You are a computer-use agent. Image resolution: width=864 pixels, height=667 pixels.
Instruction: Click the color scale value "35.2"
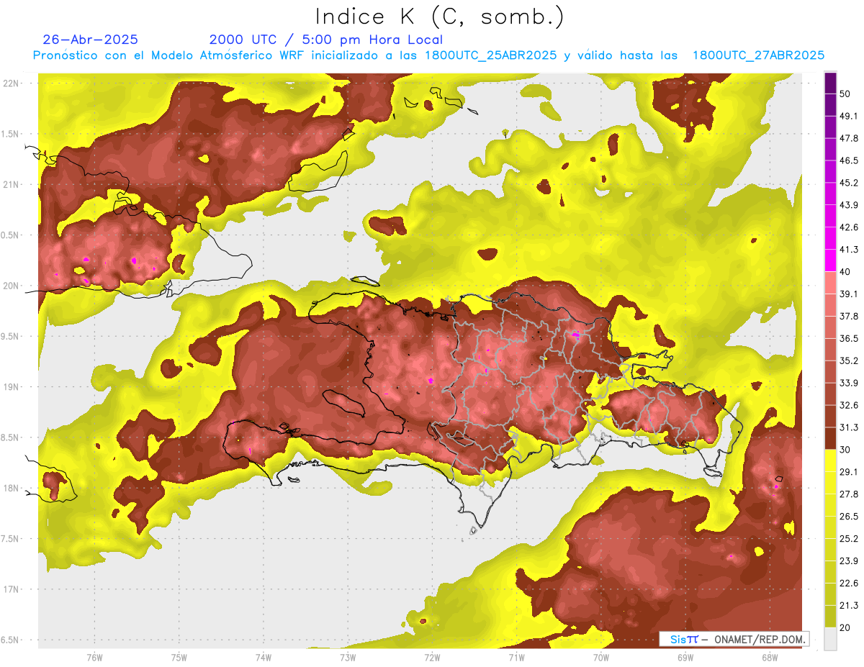click(x=849, y=360)
